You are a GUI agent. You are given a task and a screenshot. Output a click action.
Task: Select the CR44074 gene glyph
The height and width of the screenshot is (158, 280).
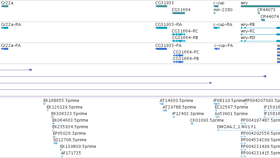coord(263,20)
